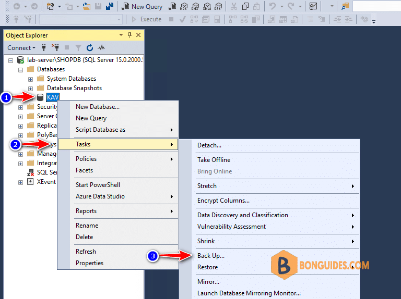Viewport: 401px width, 299px height.
Task: Click Activity Monitor icon in Object Explorer
Action: tap(101, 47)
